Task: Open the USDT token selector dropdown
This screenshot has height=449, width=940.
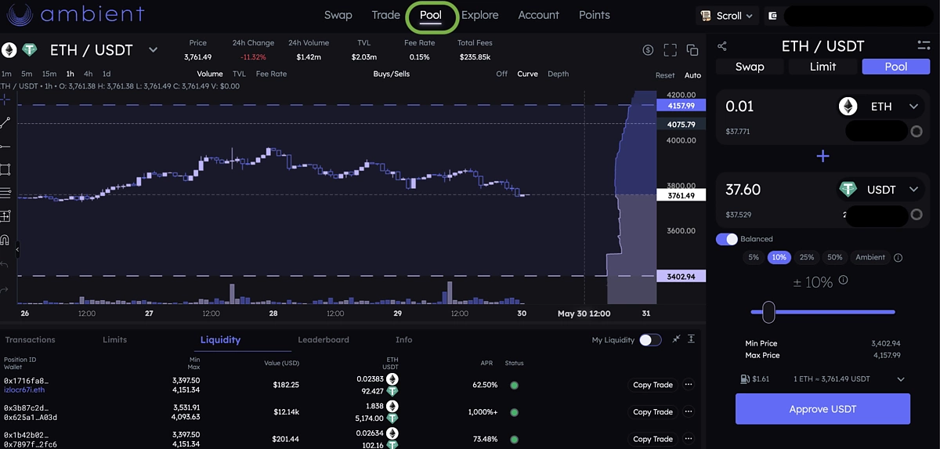Action: point(880,190)
